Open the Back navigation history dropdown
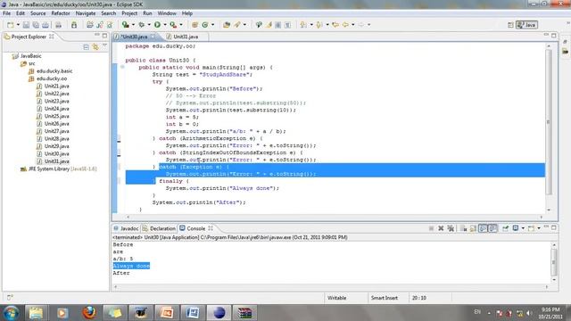This screenshot has width=571, height=321. pyautogui.click(x=353, y=25)
